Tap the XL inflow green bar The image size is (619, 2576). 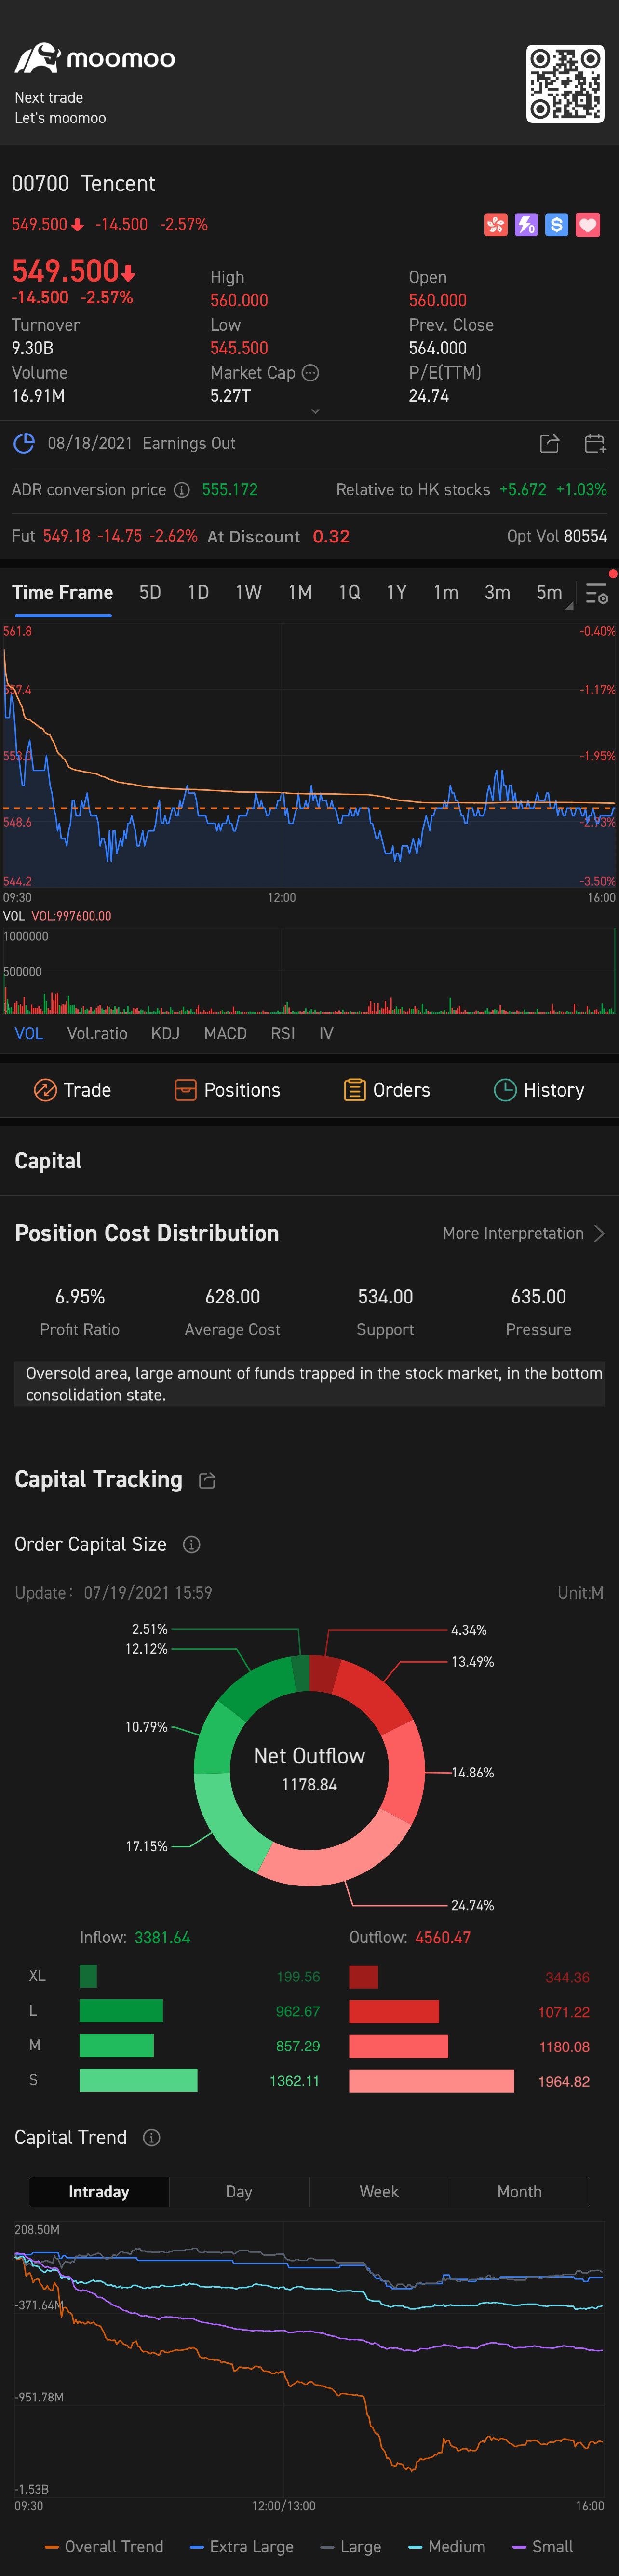pyautogui.click(x=88, y=1976)
